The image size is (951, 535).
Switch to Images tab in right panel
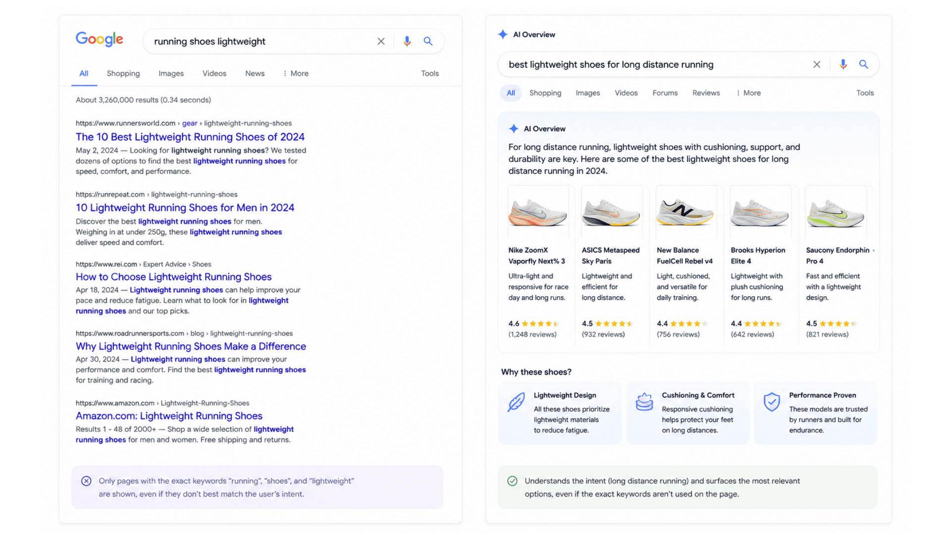pos(588,93)
